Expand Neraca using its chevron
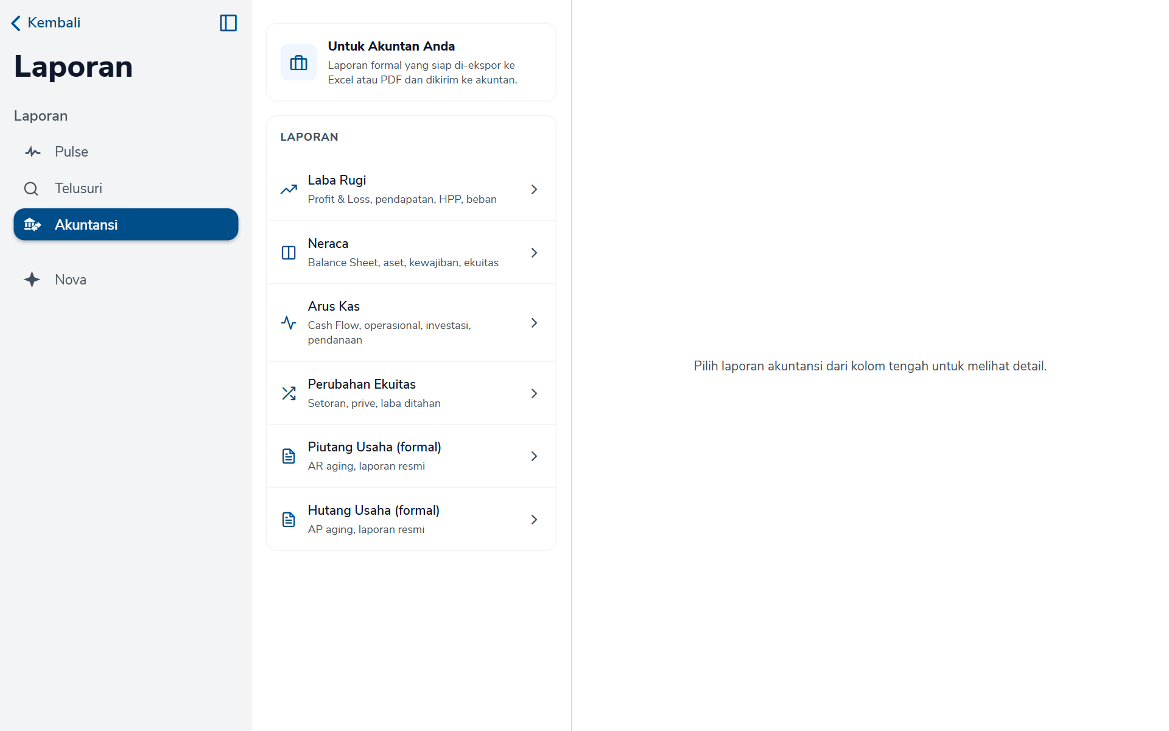This screenshot has width=1169, height=731. point(534,253)
